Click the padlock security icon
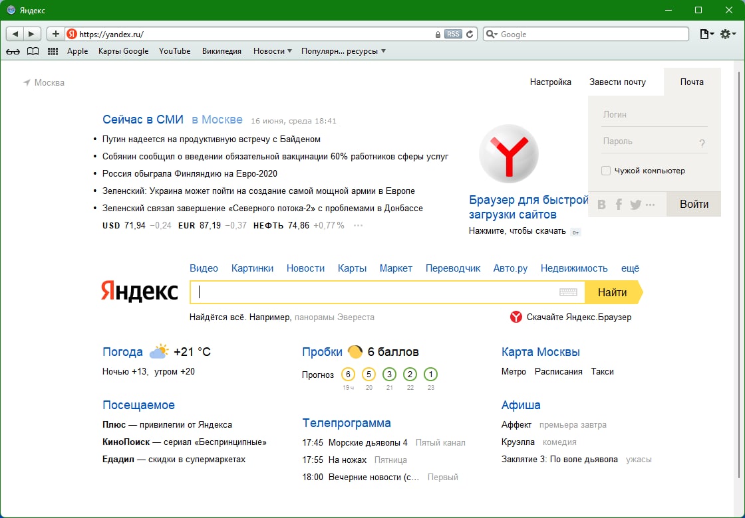This screenshot has width=745, height=518. pyautogui.click(x=438, y=34)
